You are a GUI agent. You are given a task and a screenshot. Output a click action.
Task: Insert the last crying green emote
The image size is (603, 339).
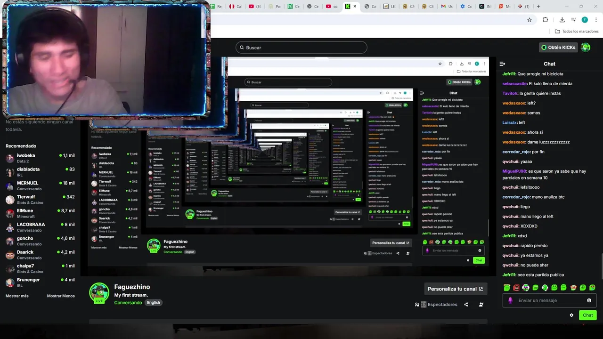pos(592,287)
